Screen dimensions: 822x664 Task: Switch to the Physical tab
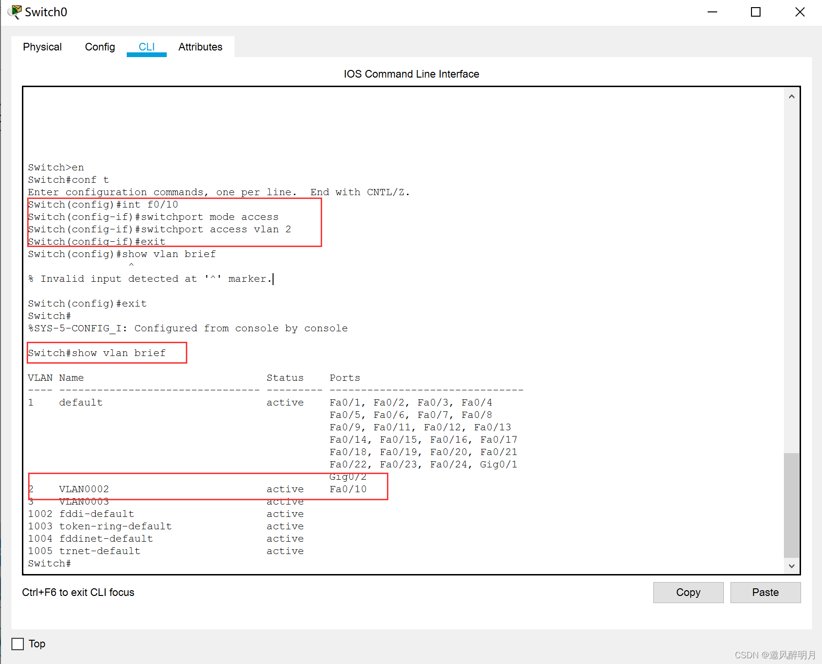point(42,47)
